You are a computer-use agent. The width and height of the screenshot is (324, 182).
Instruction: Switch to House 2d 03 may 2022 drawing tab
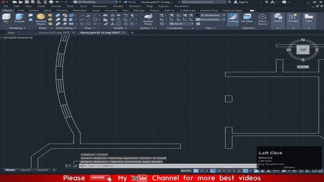pyautogui.click(x=55, y=32)
